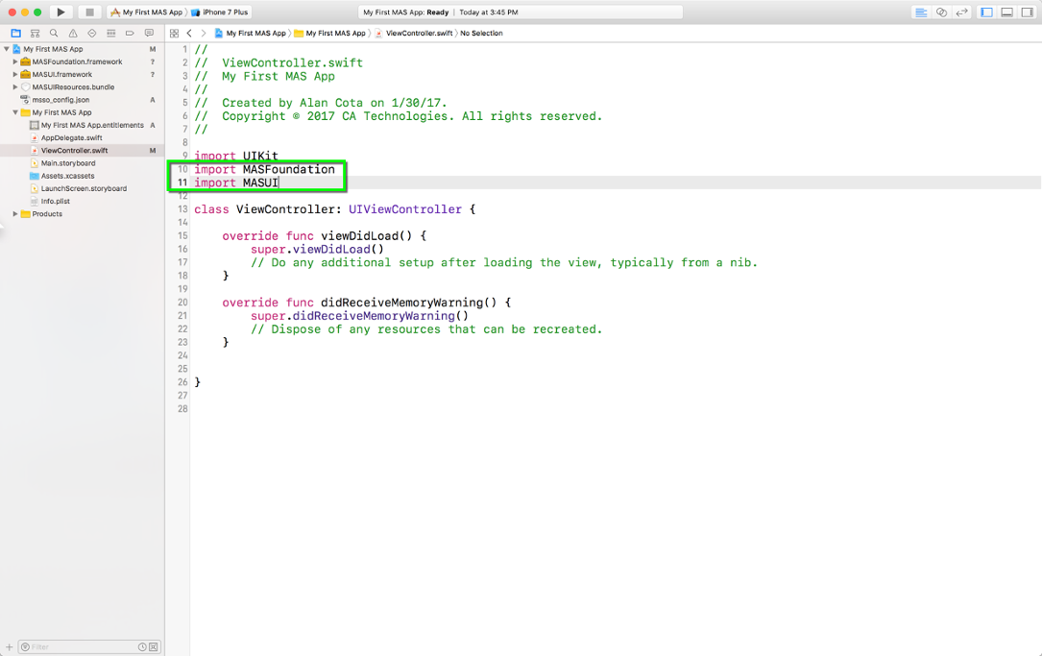Open the find navigator magnifier

(54, 34)
